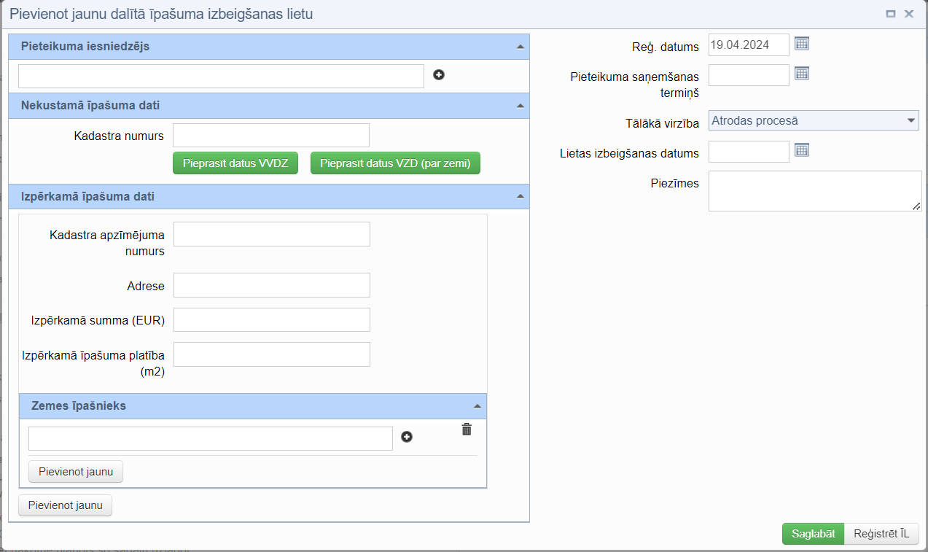The width and height of the screenshot is (928, 552).
Task: Click the Reģistrēt ĪL button
Action: pyautogui.click(x=881, y=534)
